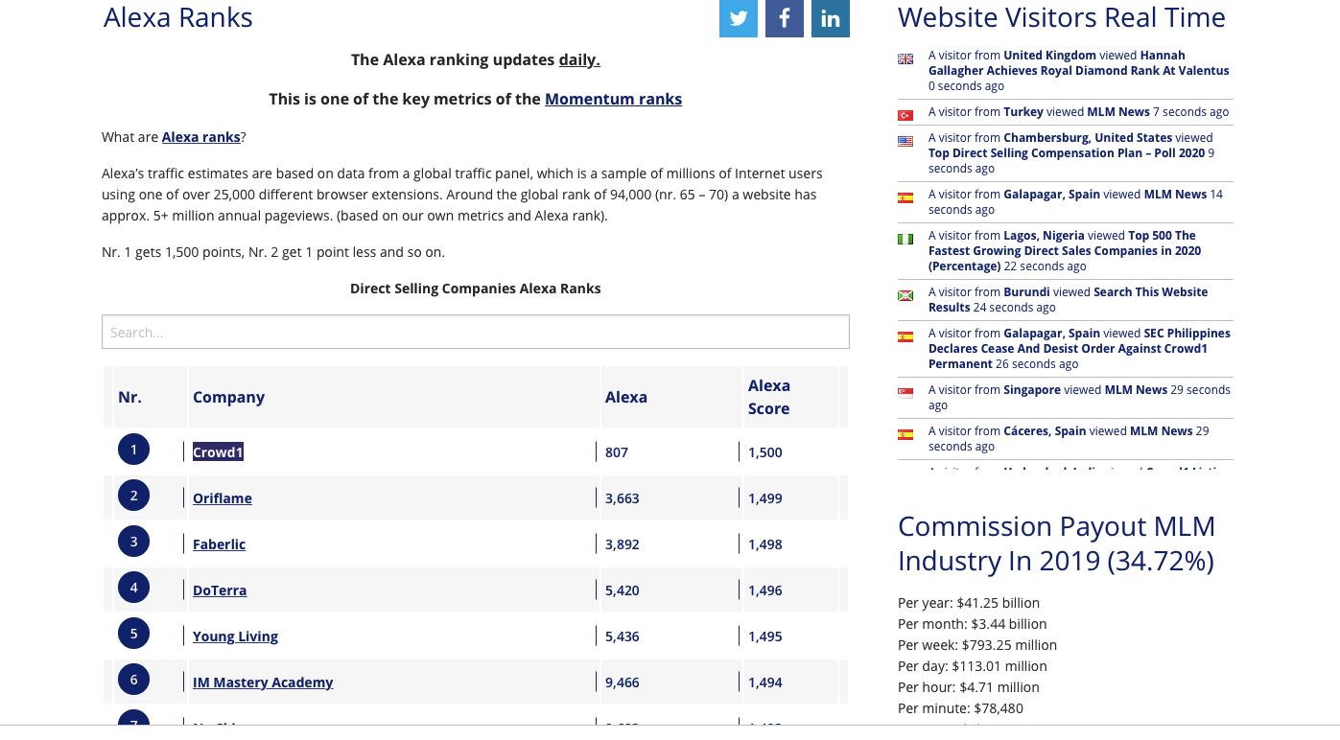The width and height of the screenshot is (1340, 740).
Task: Open Hannah Gallagher Royal Diamond Rank article
Action: tap(1078, 63)
